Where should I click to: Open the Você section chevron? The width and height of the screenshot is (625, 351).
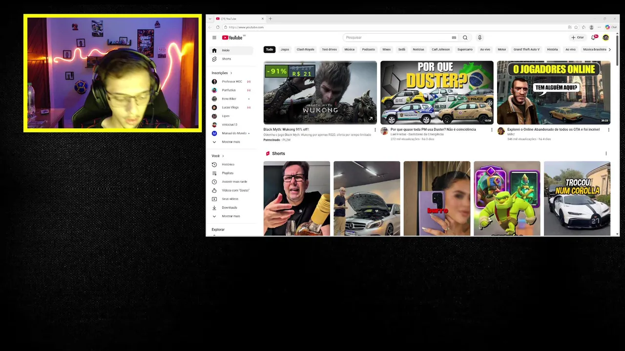223,156
